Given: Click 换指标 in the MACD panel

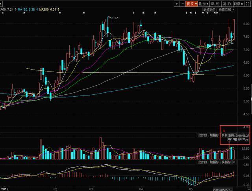Looking at the screenshot, I should click(x=226, y=162).
